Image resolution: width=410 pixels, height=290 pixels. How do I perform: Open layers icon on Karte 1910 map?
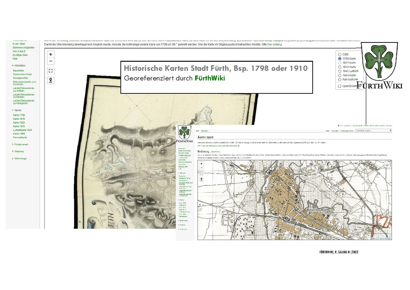[x=387, y=164]
